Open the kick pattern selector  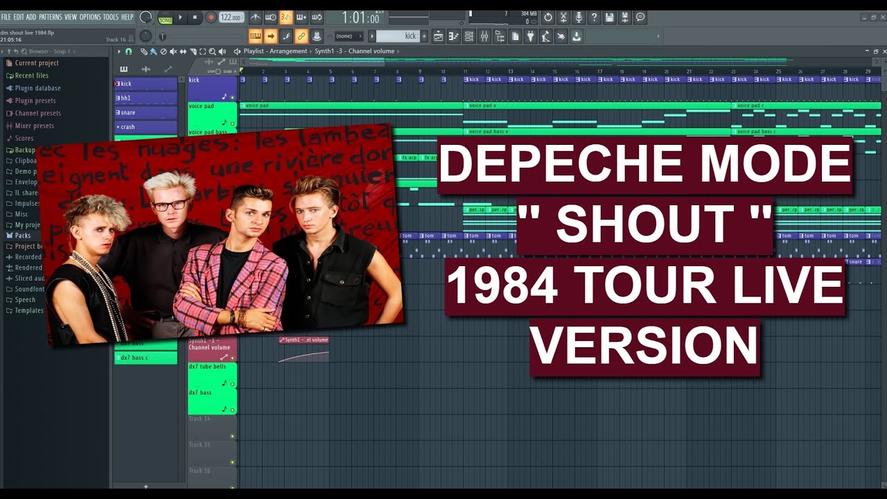click(398, 36)
